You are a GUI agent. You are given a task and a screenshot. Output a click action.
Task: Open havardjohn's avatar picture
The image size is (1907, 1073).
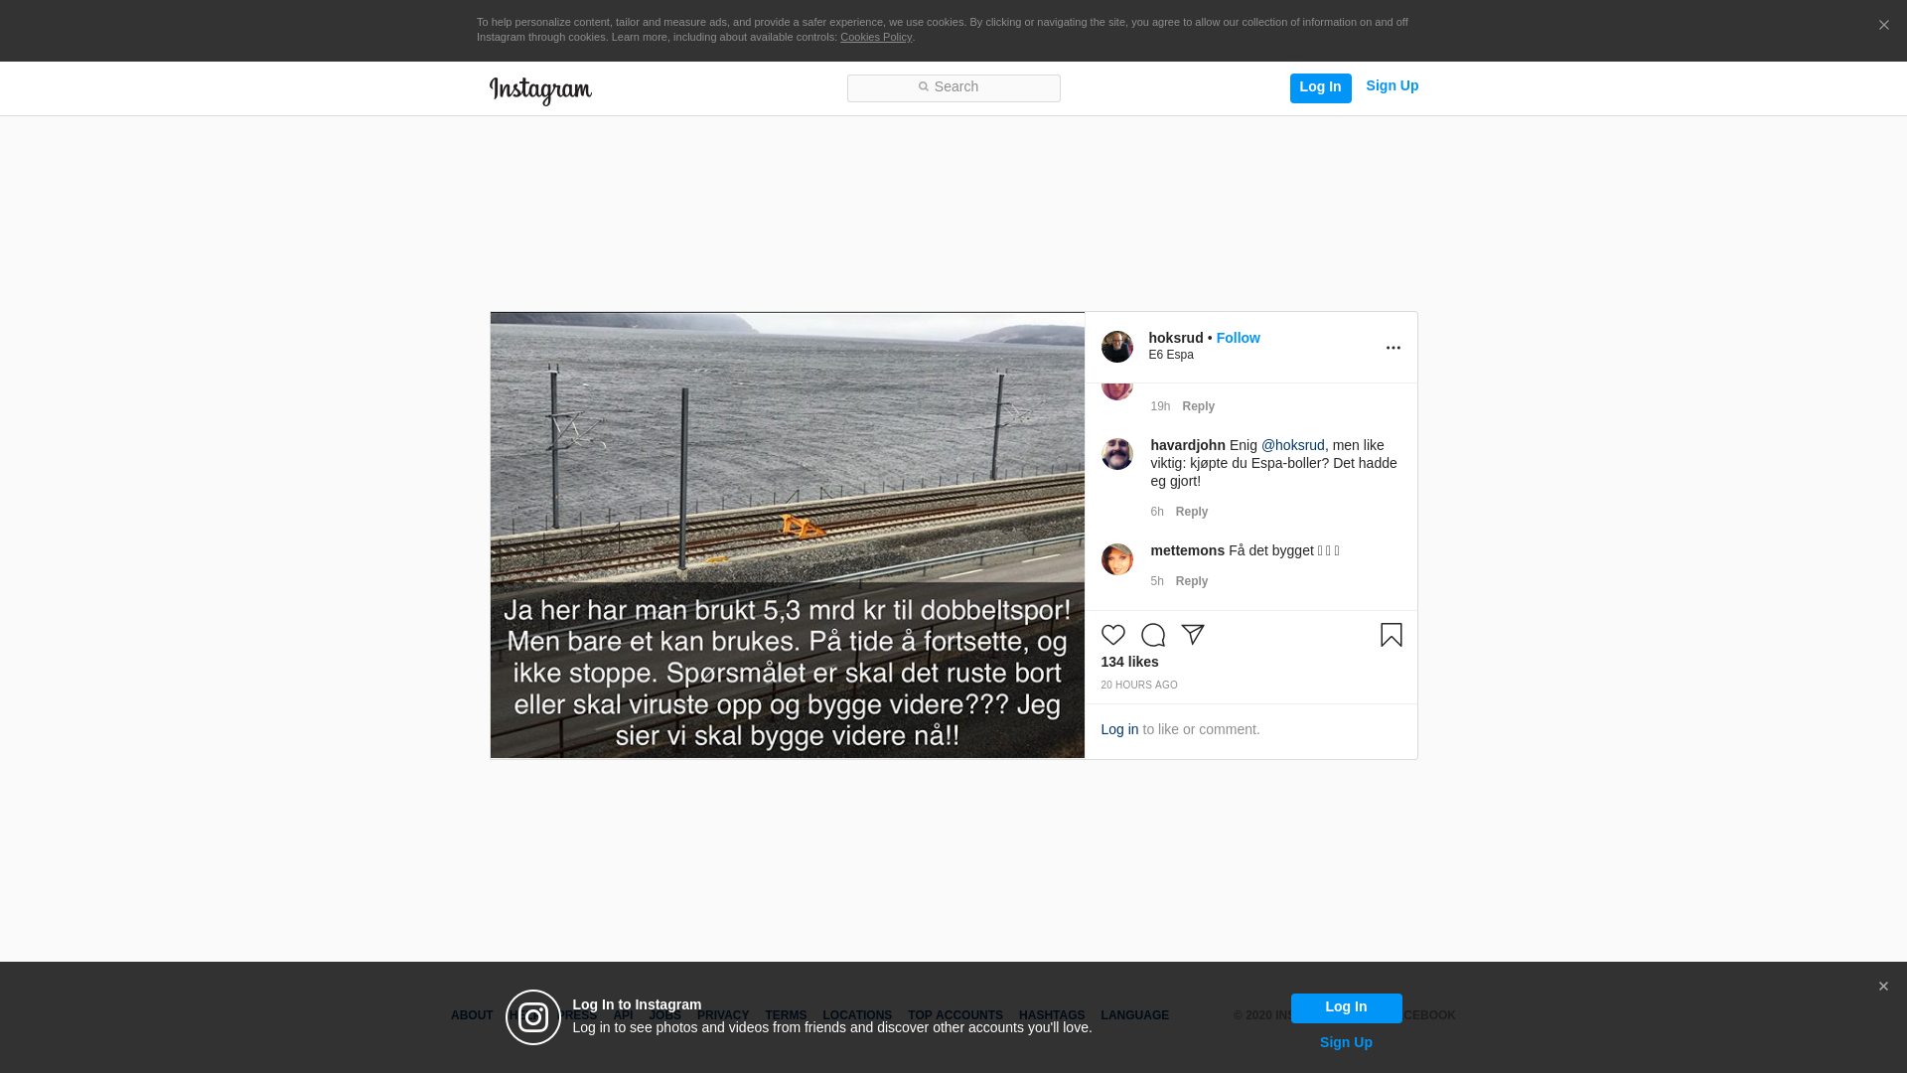click(x=1116, y=454)
